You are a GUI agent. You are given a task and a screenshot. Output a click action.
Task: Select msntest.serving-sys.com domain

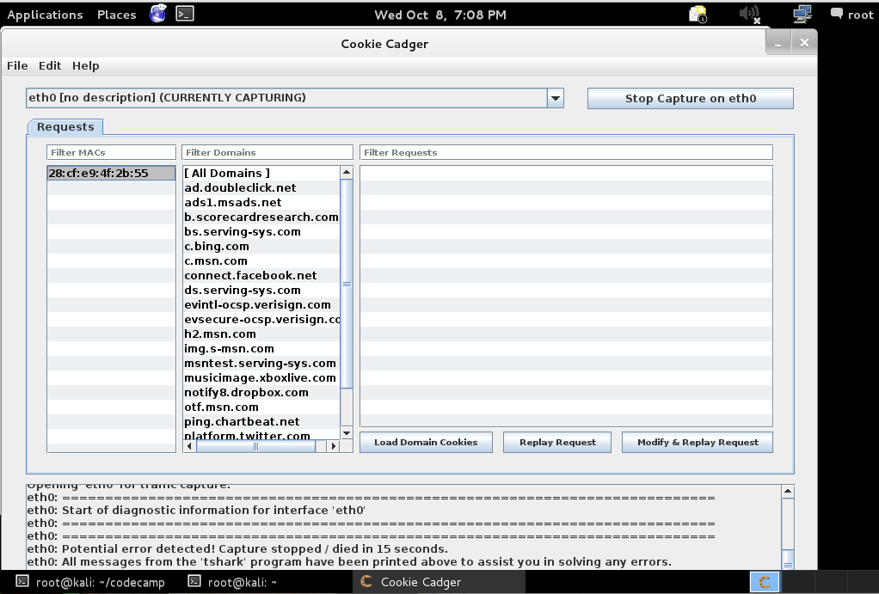261,363
